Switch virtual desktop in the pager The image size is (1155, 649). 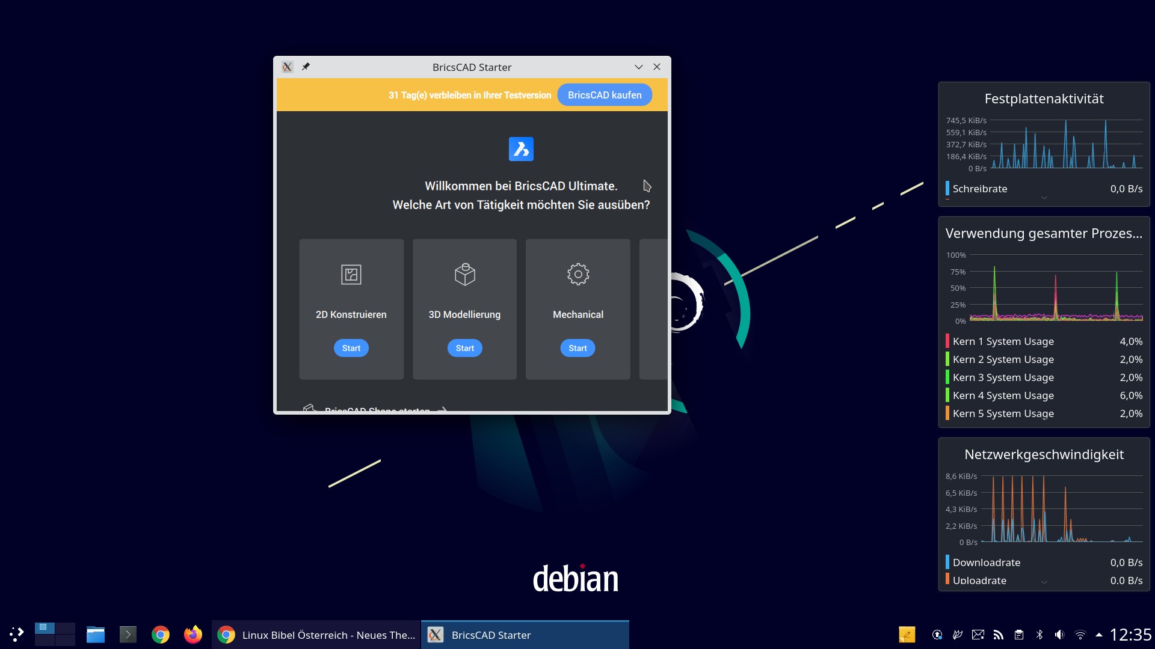click(x=65, y=629)
